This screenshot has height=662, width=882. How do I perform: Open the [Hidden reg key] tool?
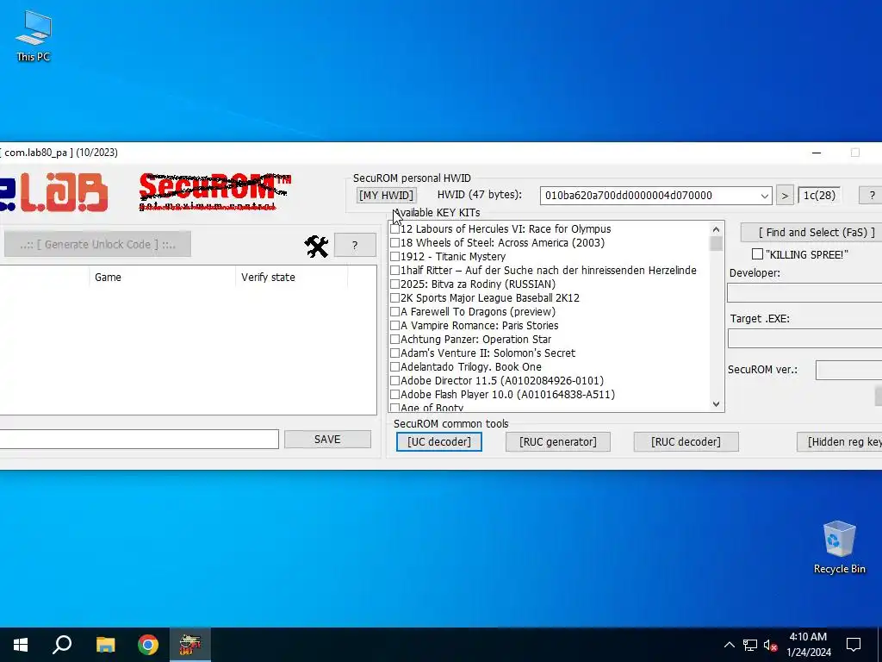839,442
